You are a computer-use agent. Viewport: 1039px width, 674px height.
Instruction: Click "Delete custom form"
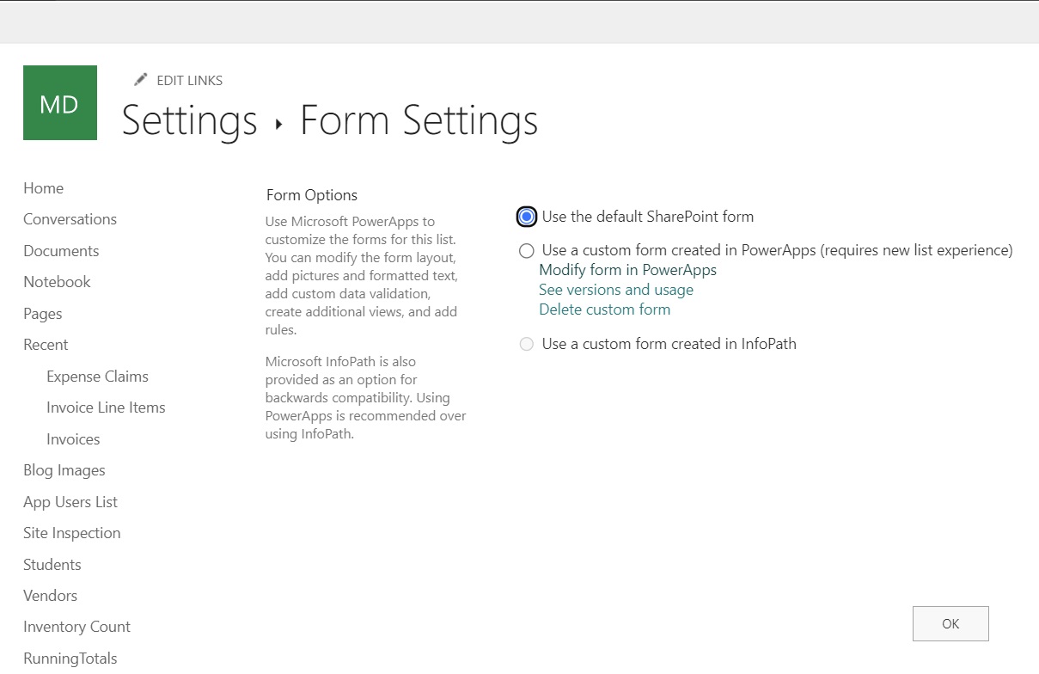point(604,309)
